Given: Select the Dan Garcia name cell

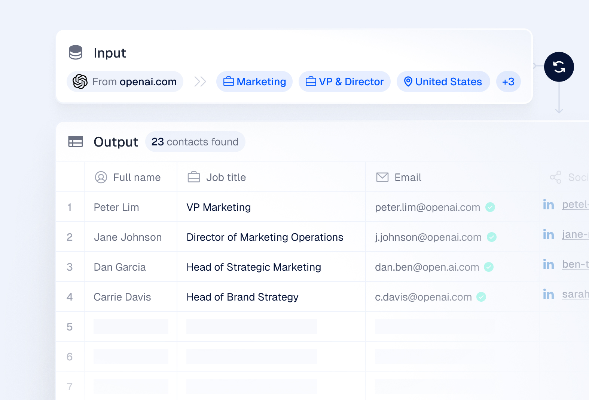Looking at the screenshot, I should click(x=131, y=267).
